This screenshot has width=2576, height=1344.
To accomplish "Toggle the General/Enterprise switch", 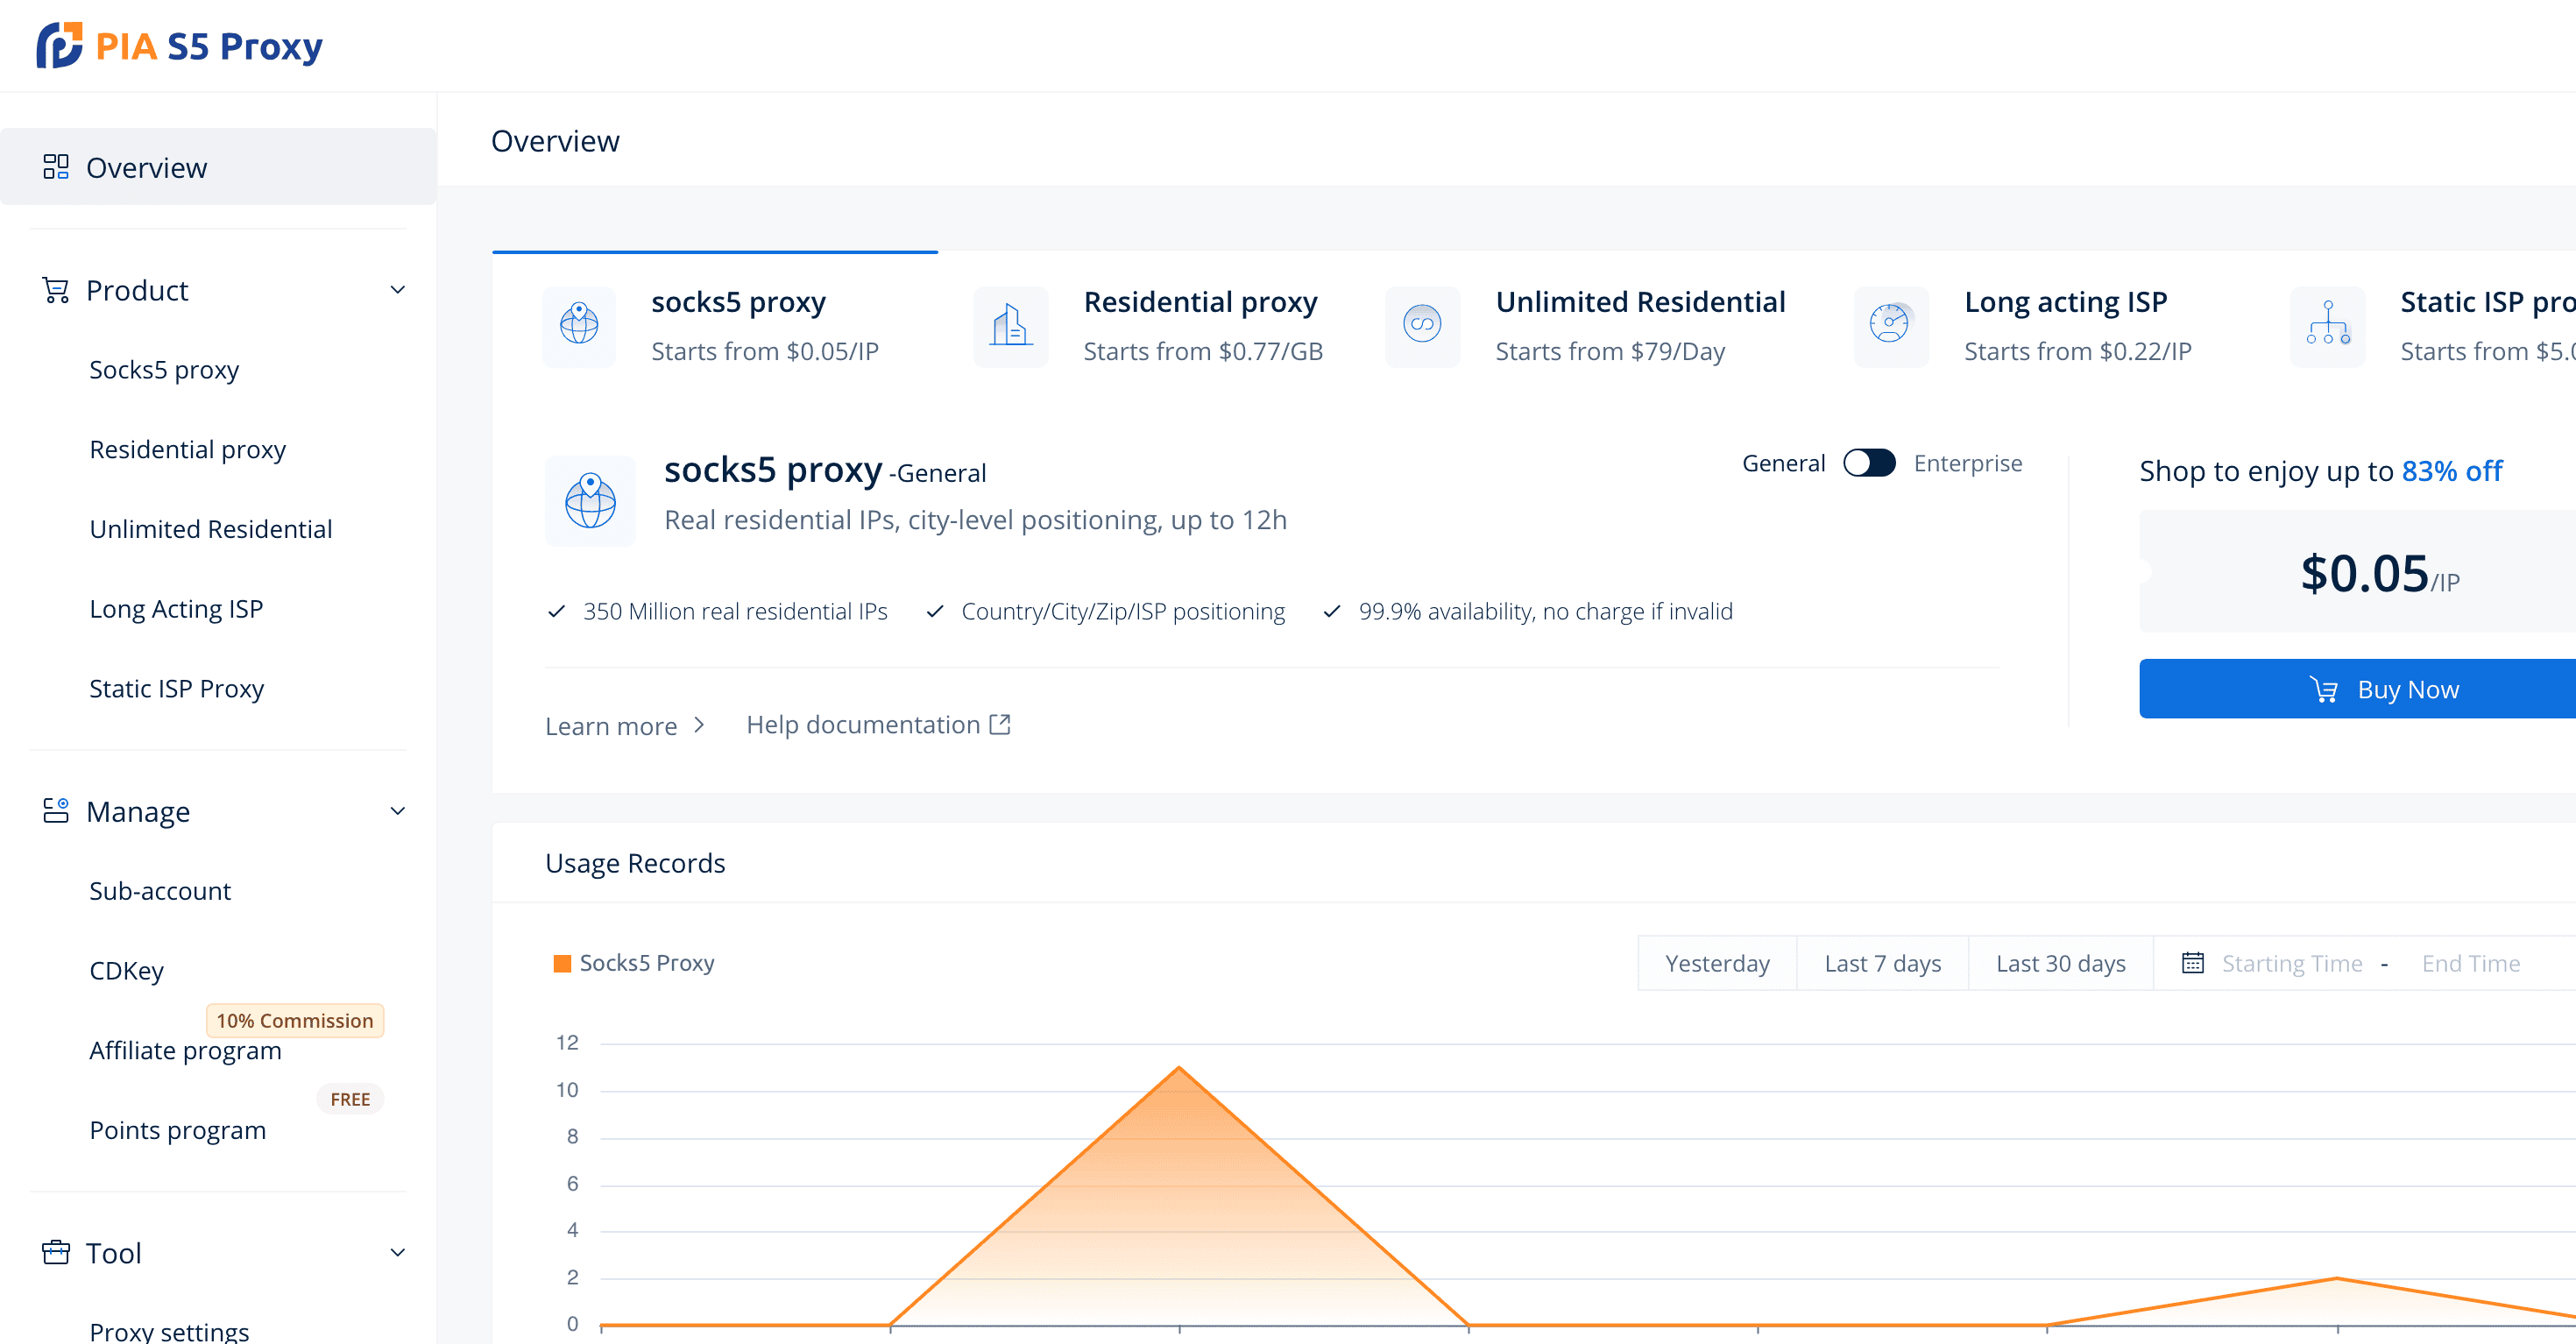I will 1869,463.
